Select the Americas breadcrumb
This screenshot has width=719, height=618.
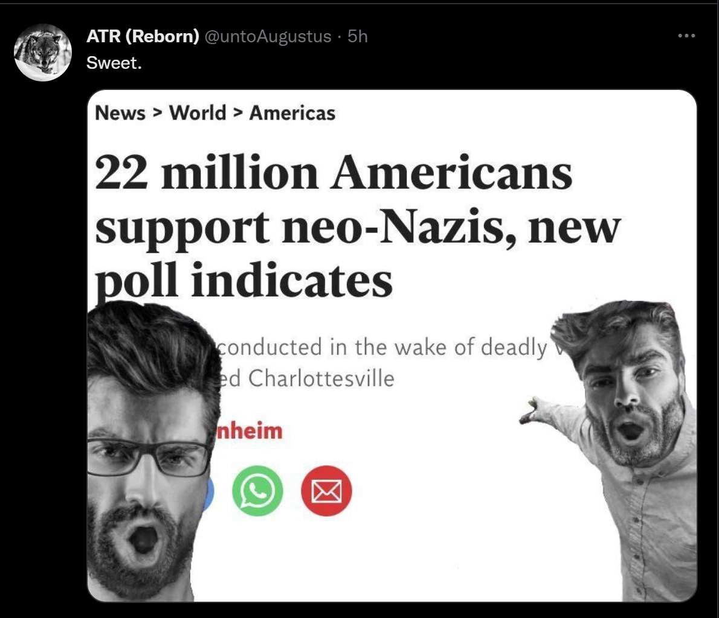click(292, 113)
